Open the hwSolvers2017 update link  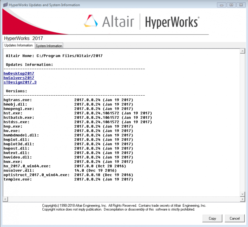pyautogui.click(x=19, y=78)
